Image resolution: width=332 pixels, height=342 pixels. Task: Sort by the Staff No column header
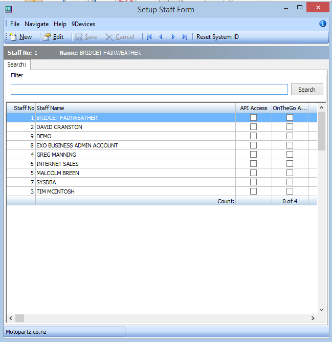coord(21,108)
